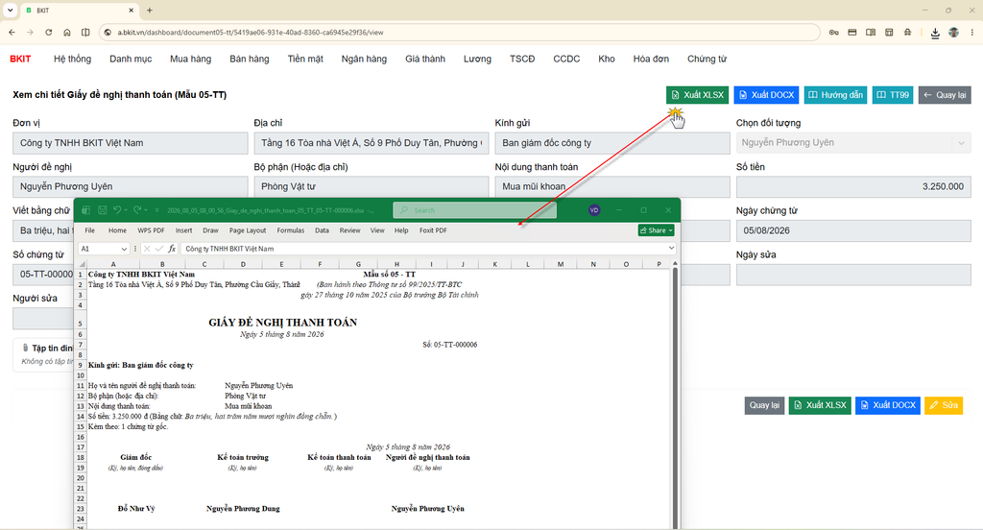Screen dimensions: 983x530
Task: Expand the Excel formula bar chevron
Action: (671, 249)
